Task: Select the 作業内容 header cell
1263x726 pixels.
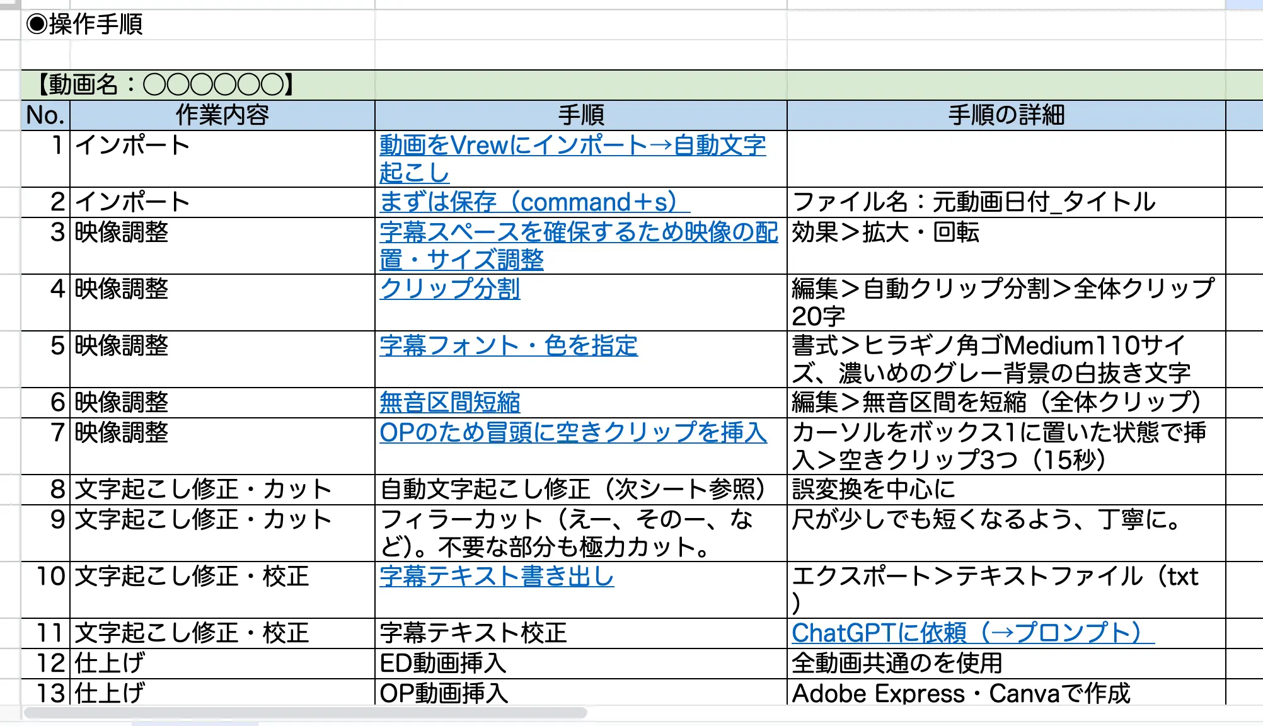Action: [x=222, y=115]
